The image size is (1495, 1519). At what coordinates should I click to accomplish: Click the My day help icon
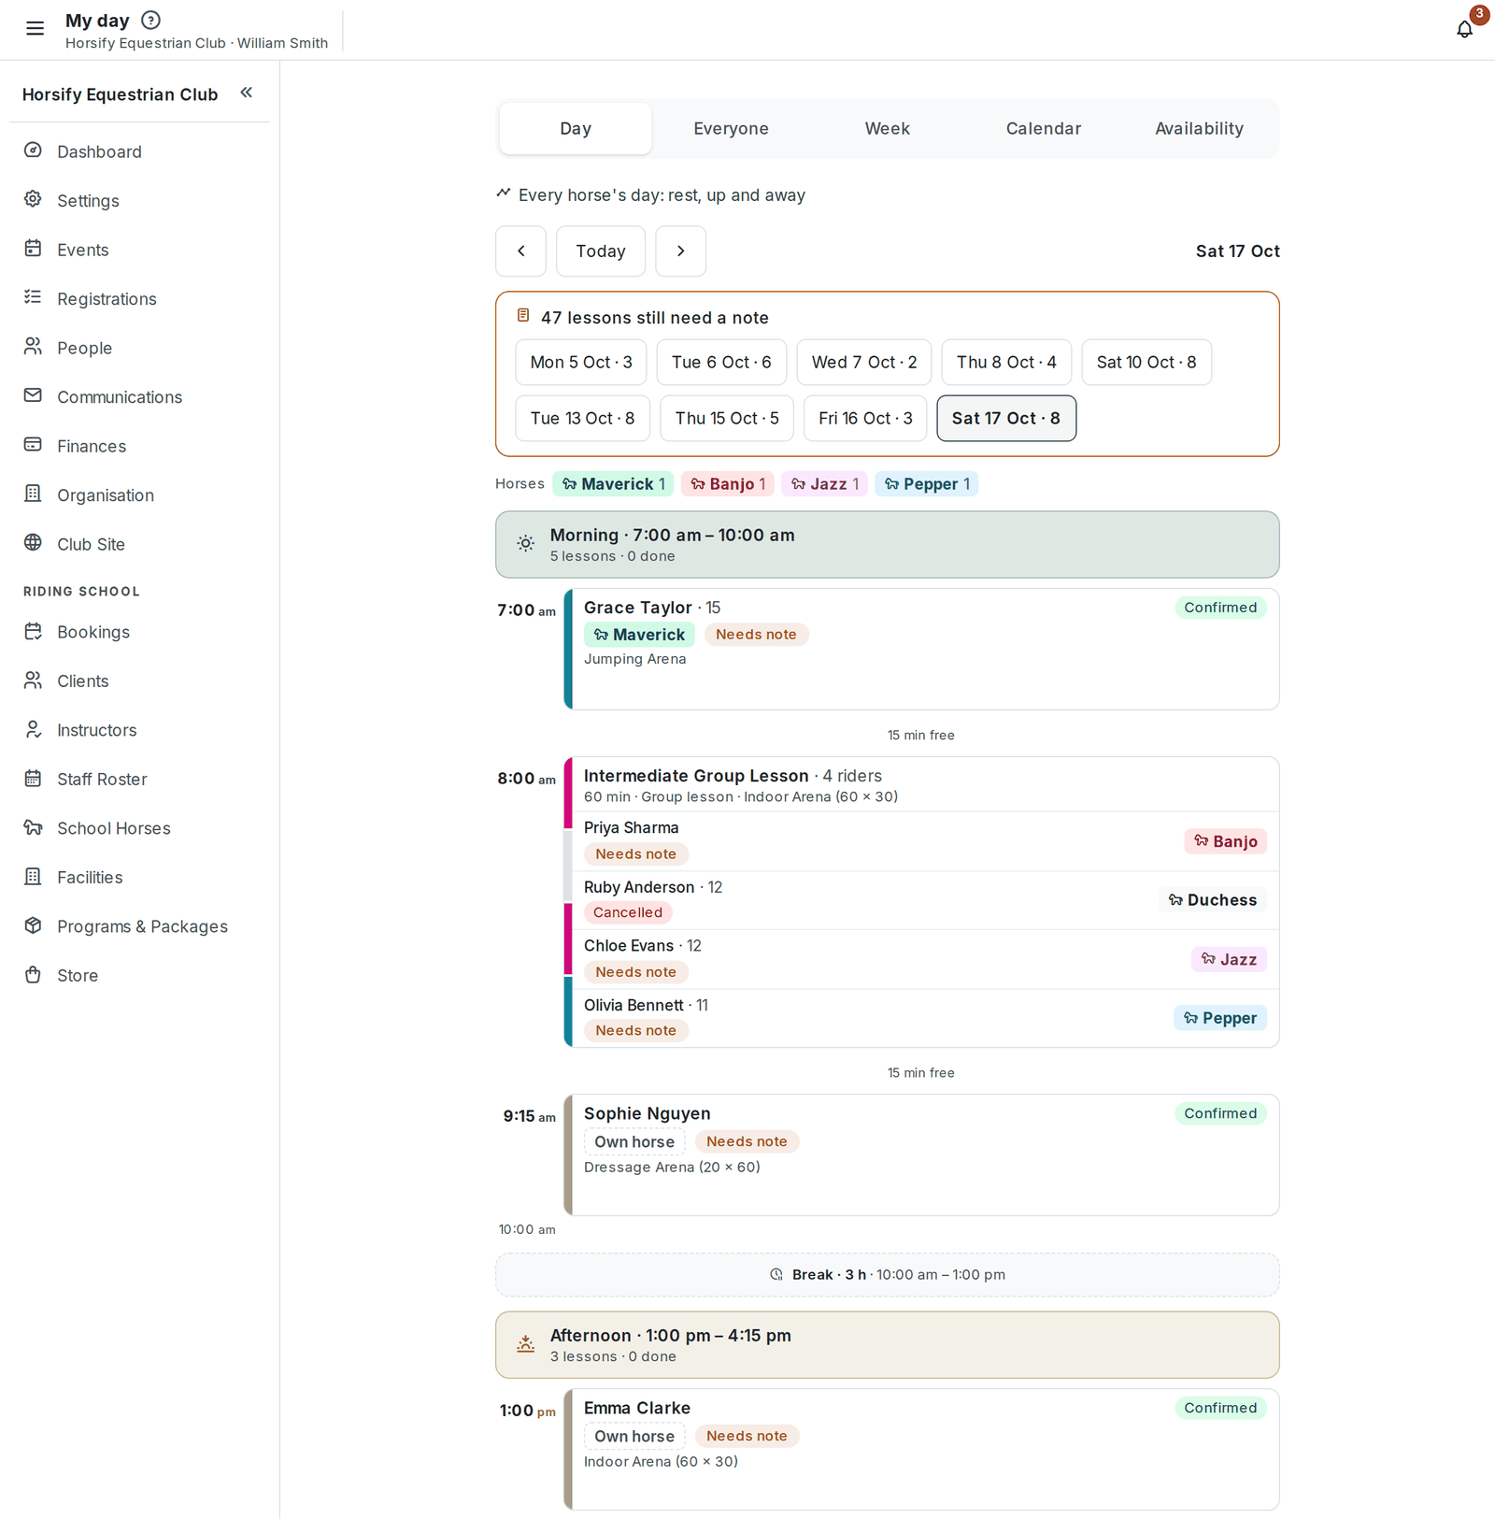click(150, 20)
